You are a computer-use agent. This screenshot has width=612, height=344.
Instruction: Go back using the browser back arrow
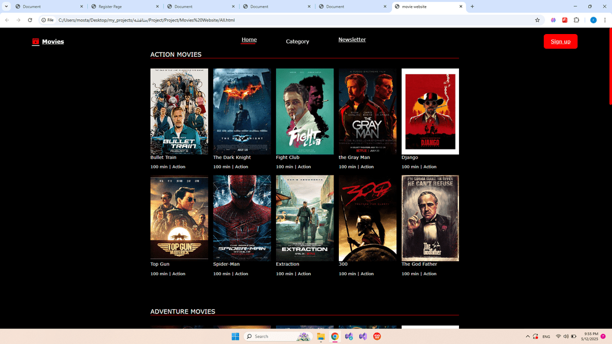click(x=7, y=20)
